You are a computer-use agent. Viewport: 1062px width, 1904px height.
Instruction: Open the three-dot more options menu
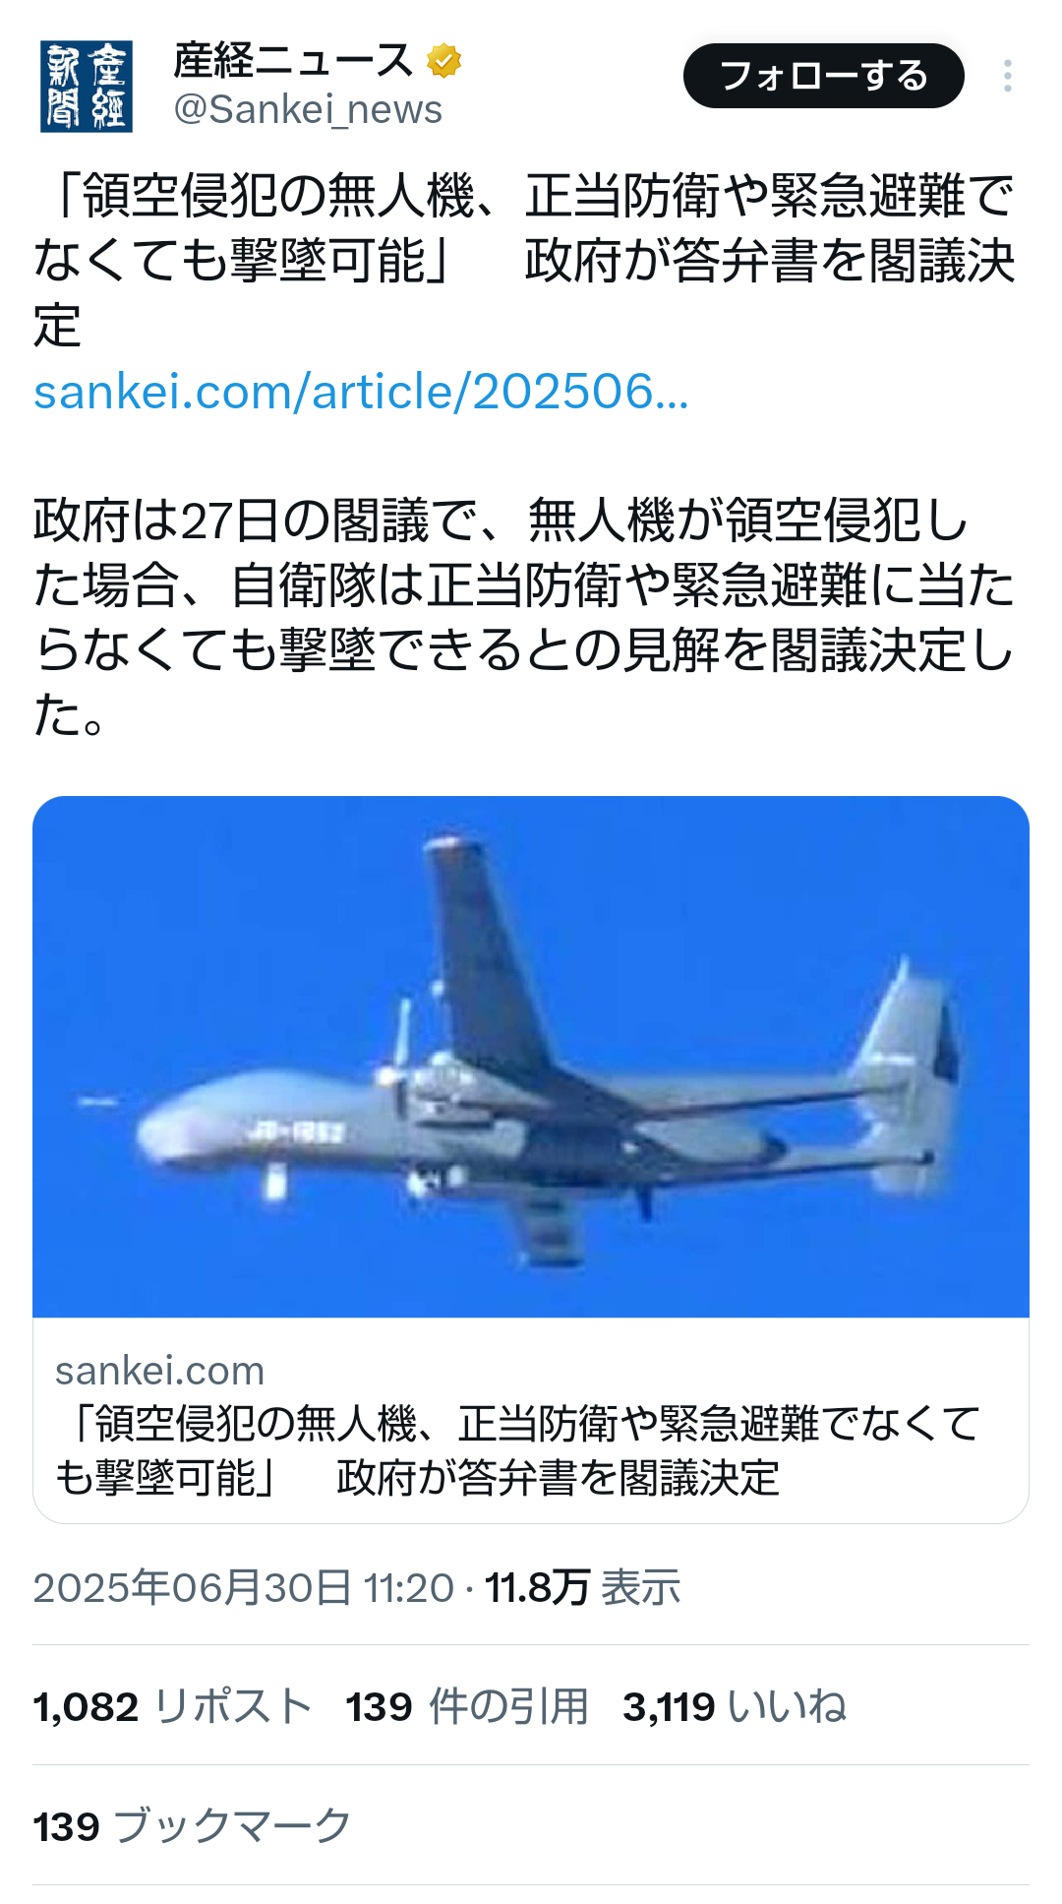(x=1008, y=76)
